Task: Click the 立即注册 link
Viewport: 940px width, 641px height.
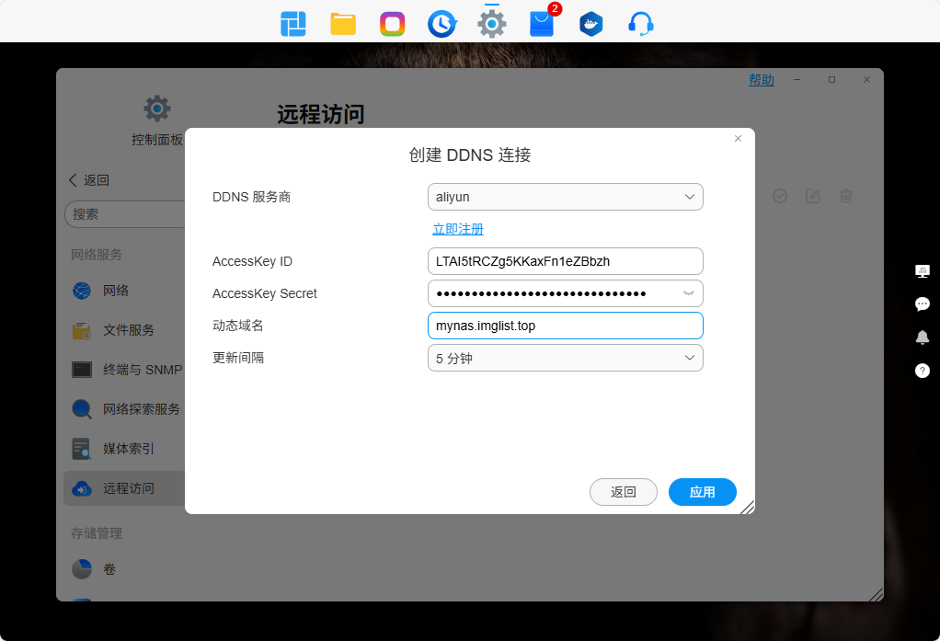Action: (x=458, y=229)
